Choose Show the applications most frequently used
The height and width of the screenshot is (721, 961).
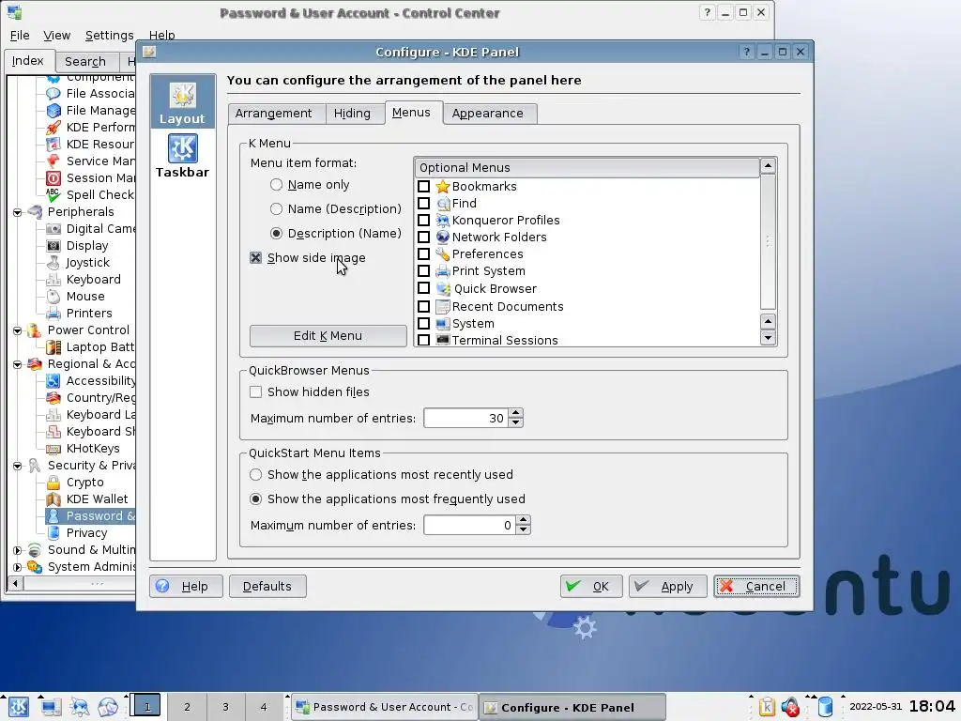pyautogui.click(x=255, y=499)
